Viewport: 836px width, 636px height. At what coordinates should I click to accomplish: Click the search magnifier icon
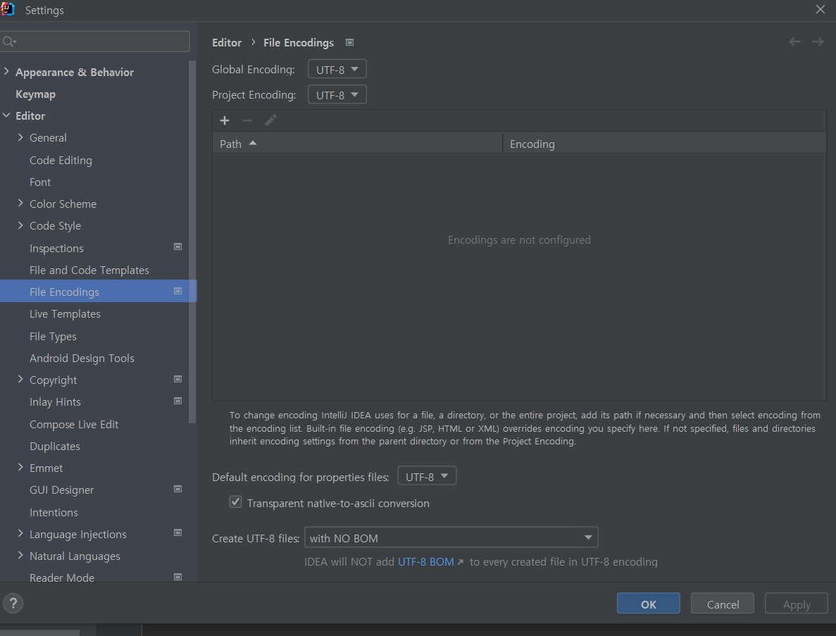coord(8,41)
